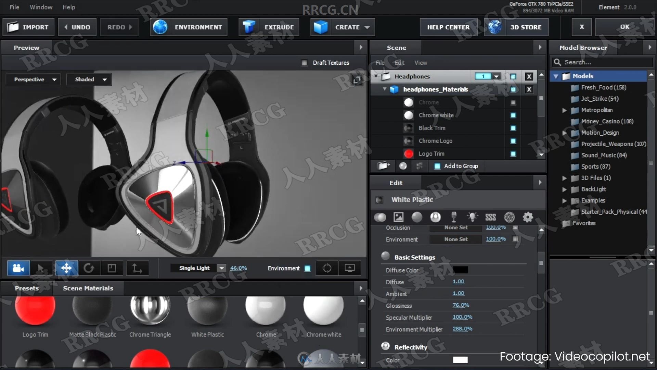Open the CREATE dropdown menu
The image size is (657, 370).
click(343, 27)
